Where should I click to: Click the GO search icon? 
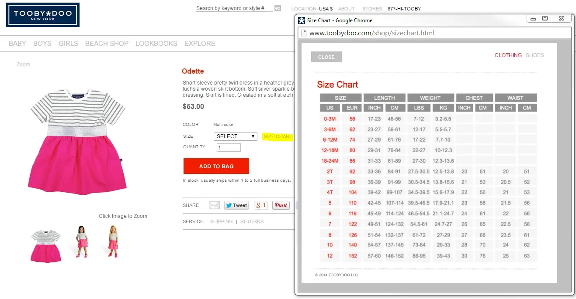(x=277, y=8)
